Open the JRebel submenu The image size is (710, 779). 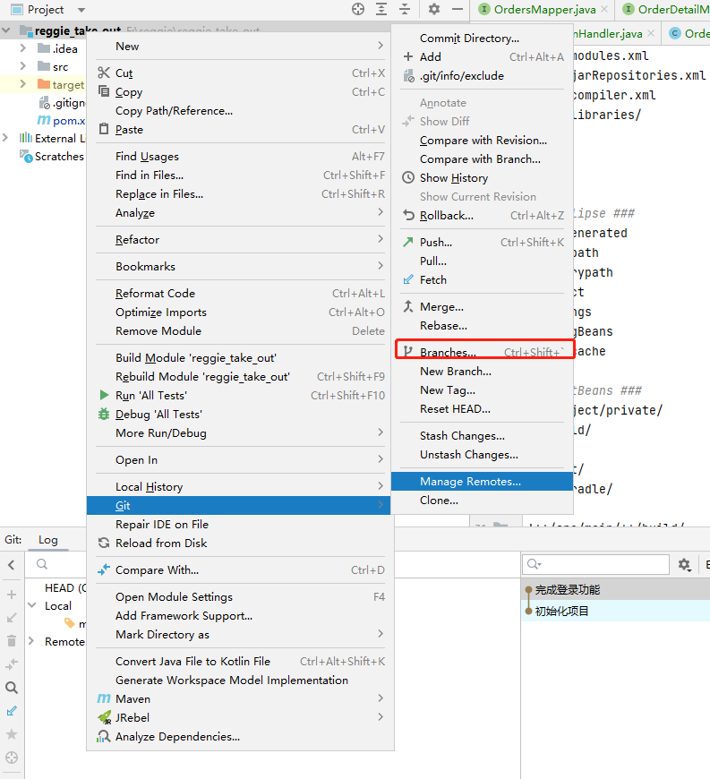[x=241, y=718]
